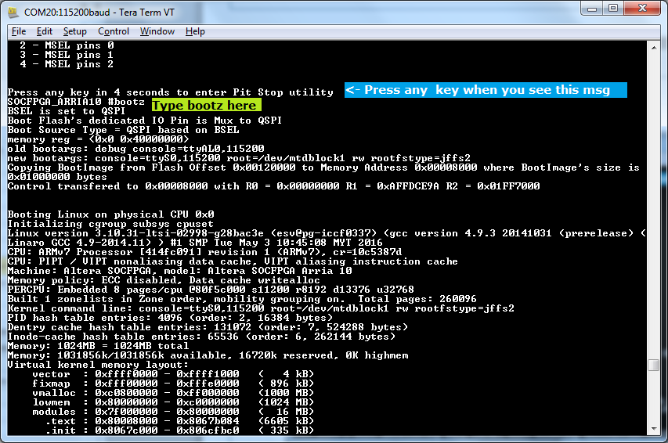668x443 pixels.
Task: Open the Help menu
Action: 195,31
